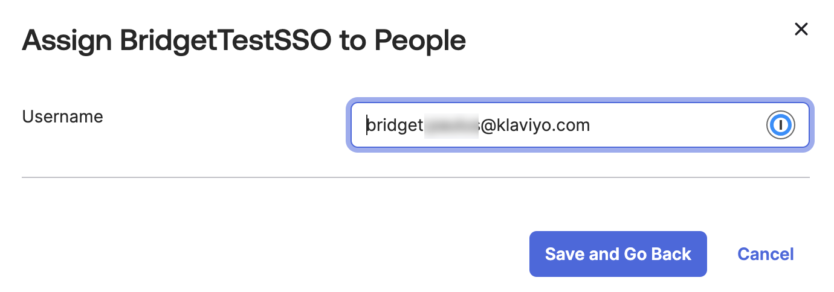834x292 pixels.
Task: Dismiss the dialog with the X icon
Action: tap(801, 29)
